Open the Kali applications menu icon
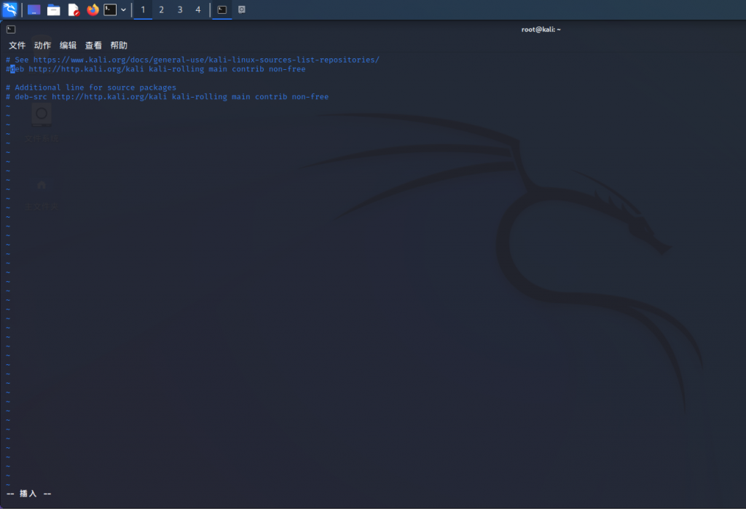 [9, 9]
